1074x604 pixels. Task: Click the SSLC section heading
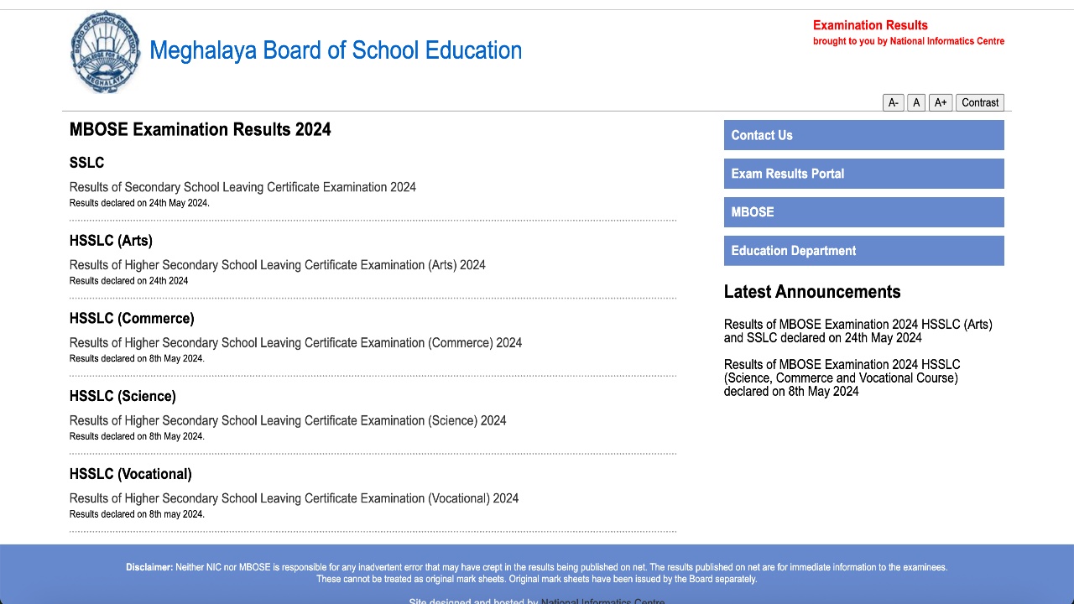click(x=86, y=163)
